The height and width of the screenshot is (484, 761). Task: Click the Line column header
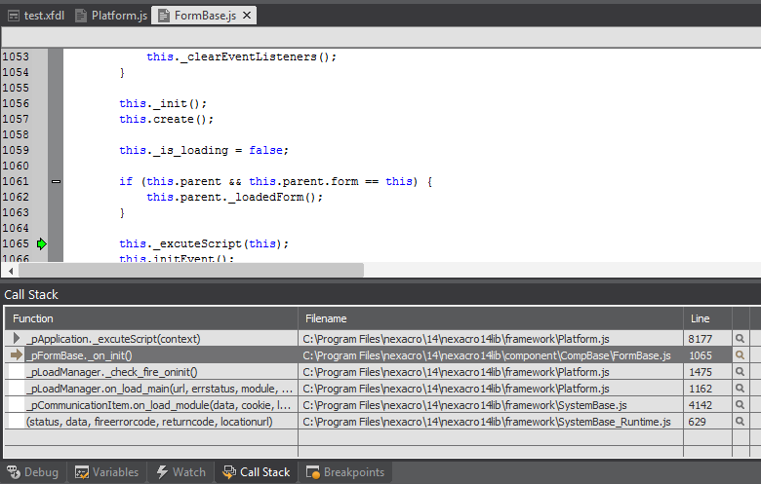pos(707,318)
